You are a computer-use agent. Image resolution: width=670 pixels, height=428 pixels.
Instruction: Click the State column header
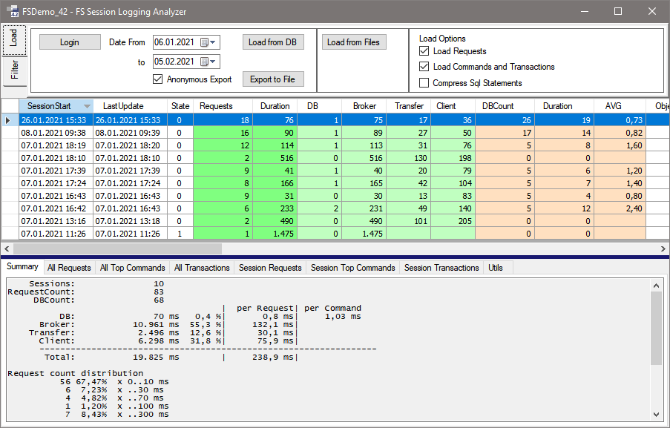coord(180,106)
